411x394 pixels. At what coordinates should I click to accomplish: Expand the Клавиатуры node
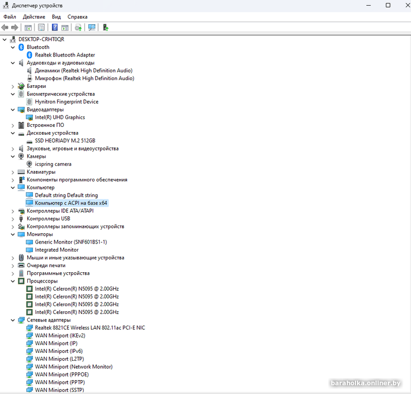(x=12, y=172)
